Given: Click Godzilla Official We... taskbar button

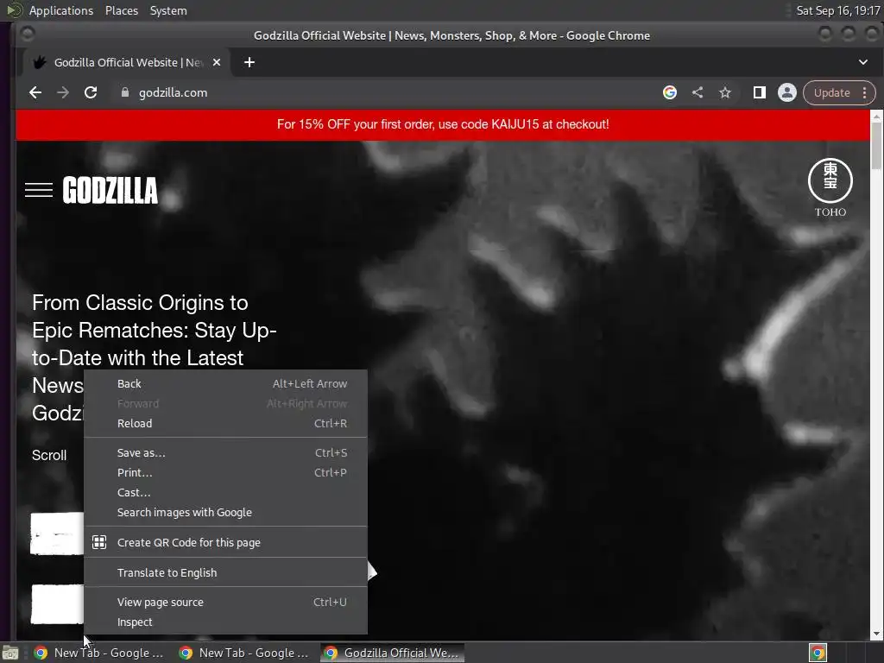Looking at the screenshot, I should click(393, 653).
